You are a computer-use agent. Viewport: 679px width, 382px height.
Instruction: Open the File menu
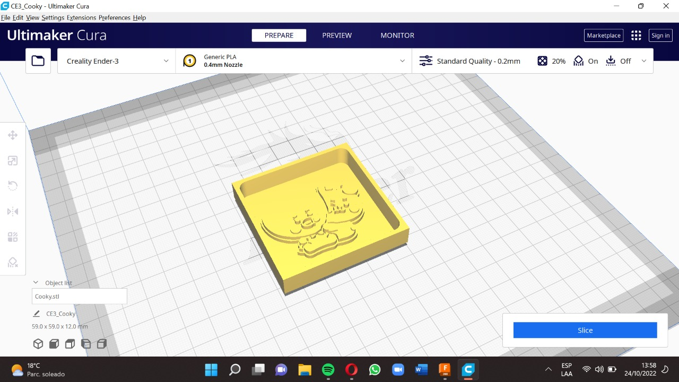(6, 18)
